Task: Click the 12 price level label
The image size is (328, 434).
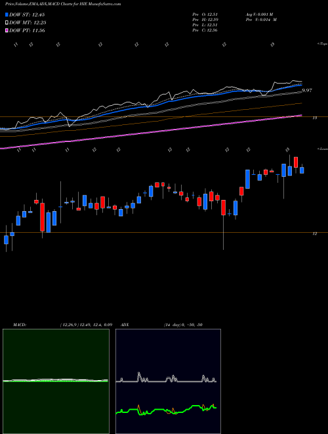Action: pos(314,233)
